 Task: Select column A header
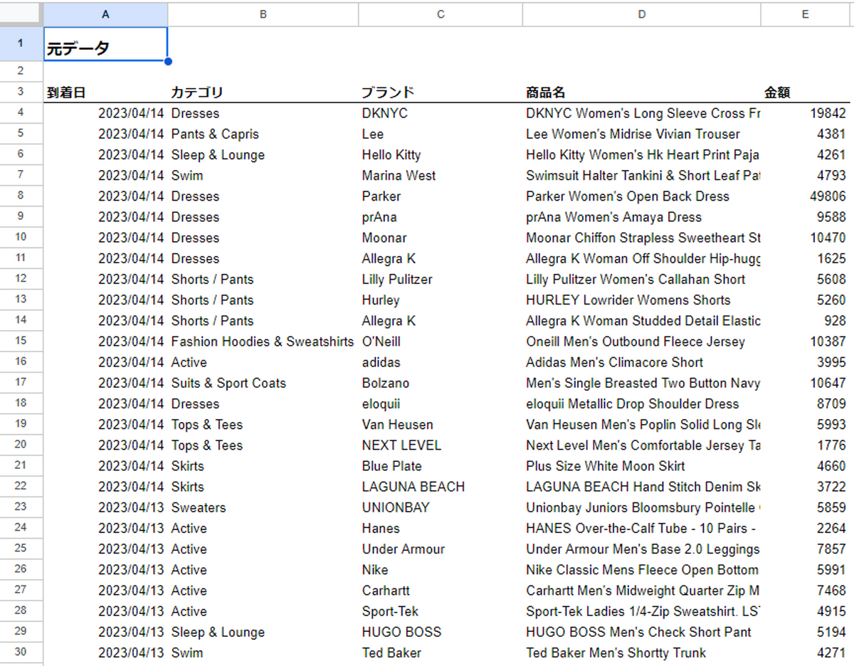tap(105, 14)
